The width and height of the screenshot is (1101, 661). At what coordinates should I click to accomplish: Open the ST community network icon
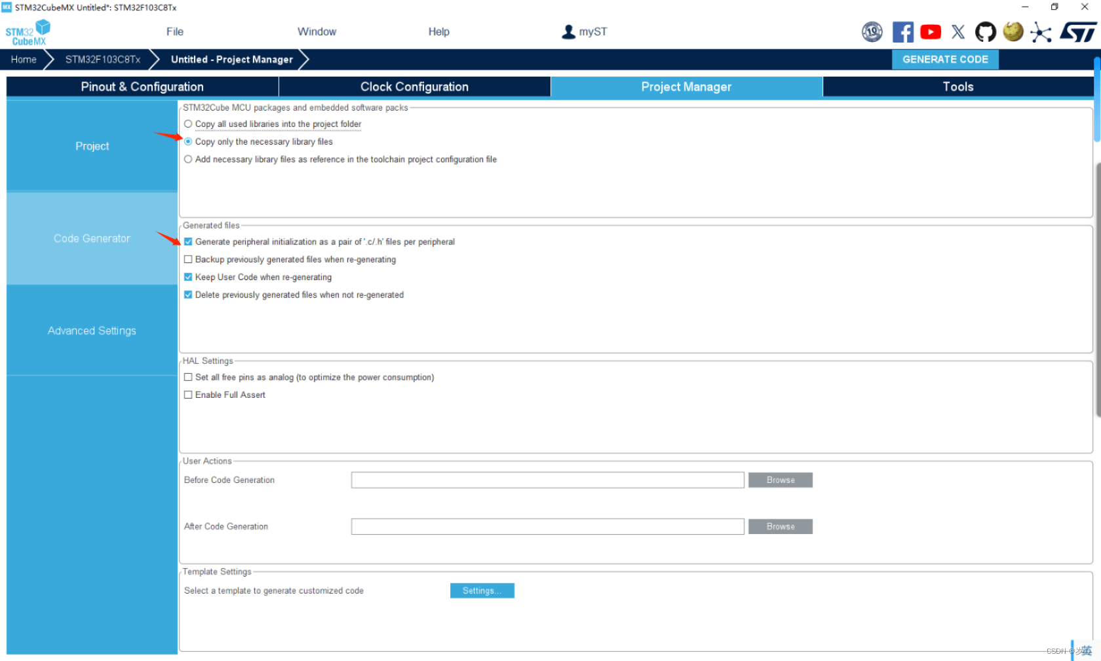tap(1040, 32)
